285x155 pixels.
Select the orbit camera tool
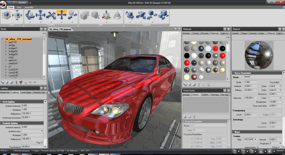[x=30, y=15]
